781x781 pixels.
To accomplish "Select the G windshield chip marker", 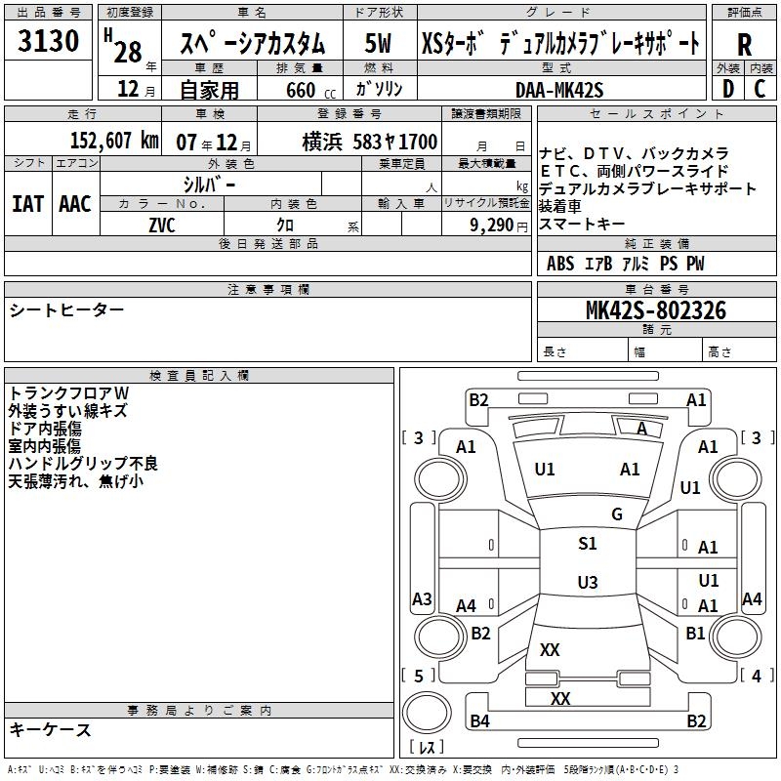I will point(617,514).
